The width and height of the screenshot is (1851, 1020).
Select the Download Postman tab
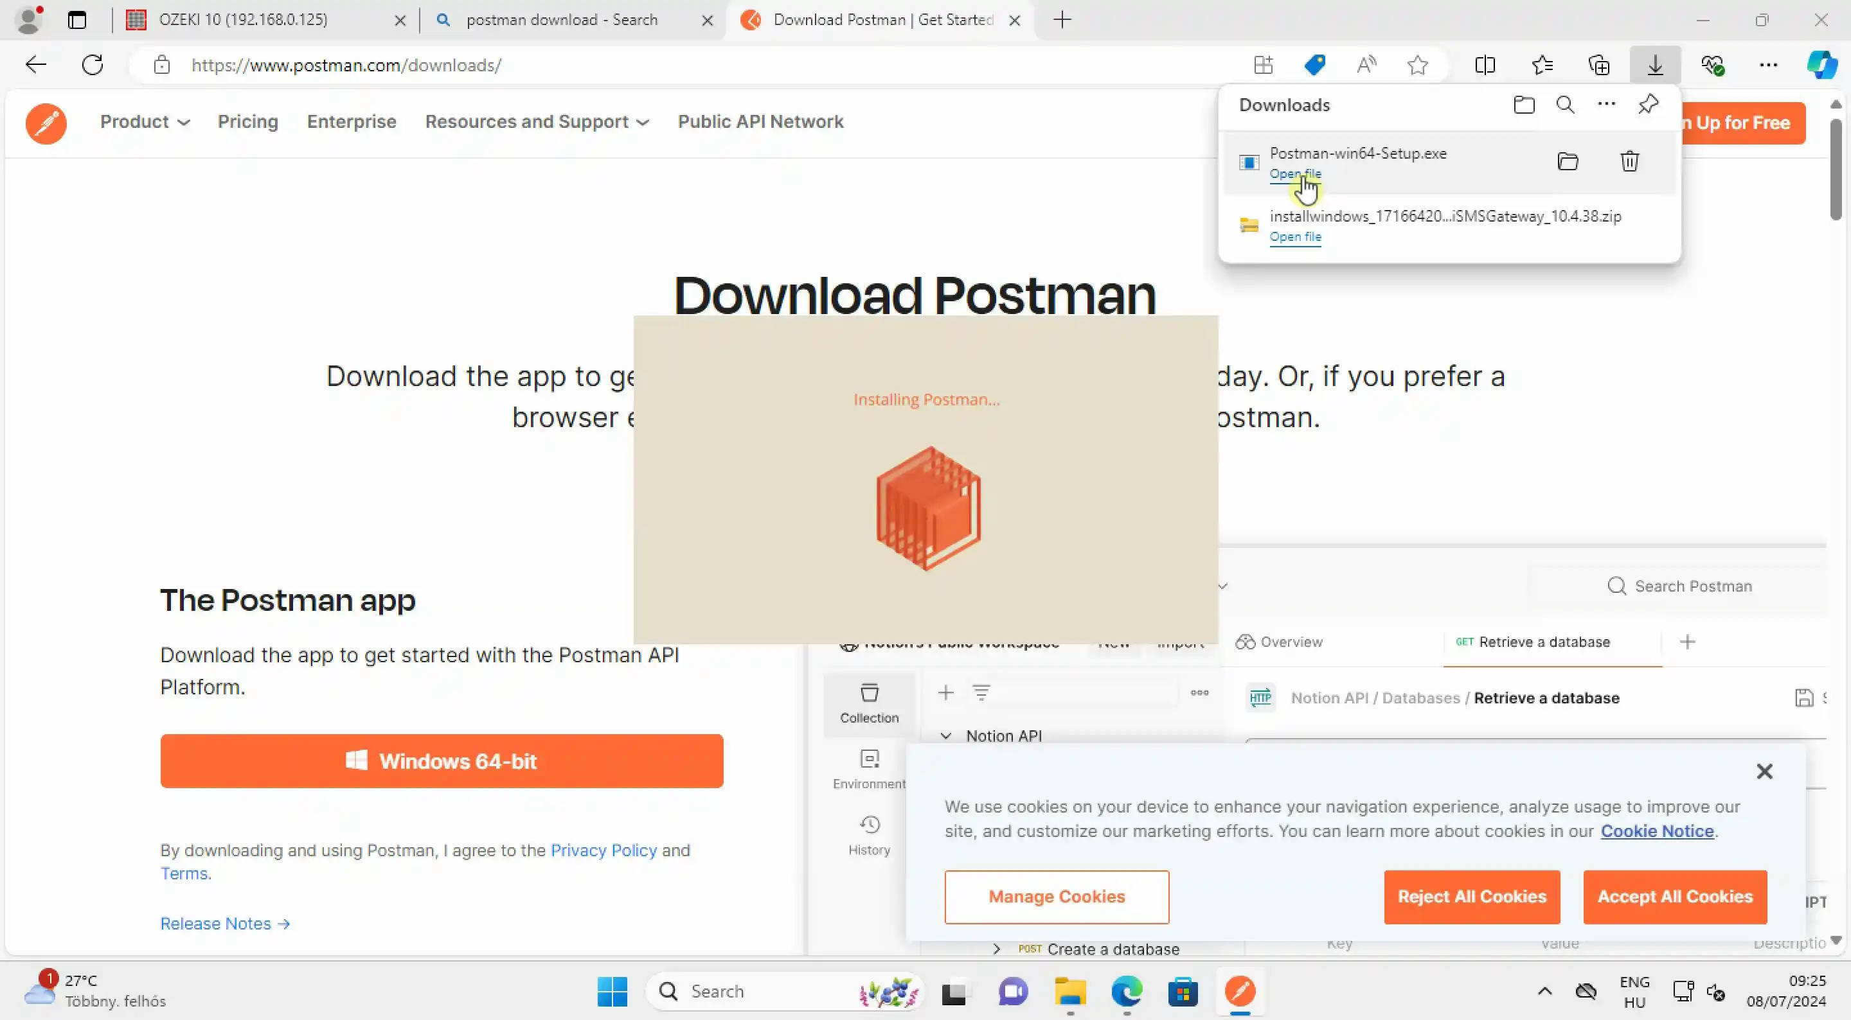(x=882, y=20)
